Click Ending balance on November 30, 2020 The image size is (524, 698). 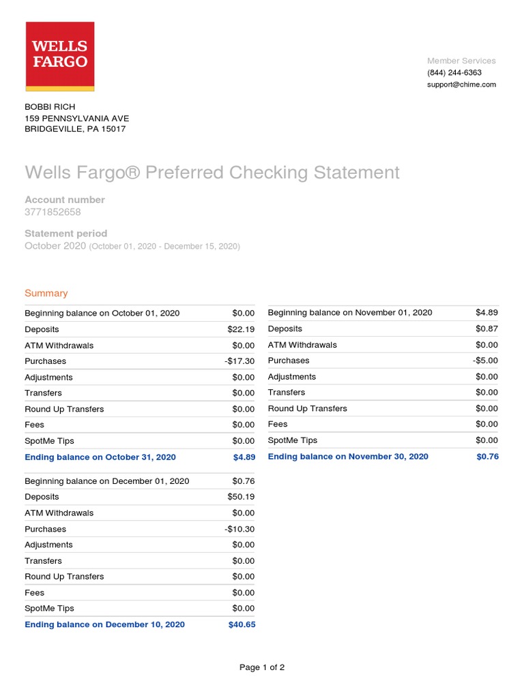[348, 456]
